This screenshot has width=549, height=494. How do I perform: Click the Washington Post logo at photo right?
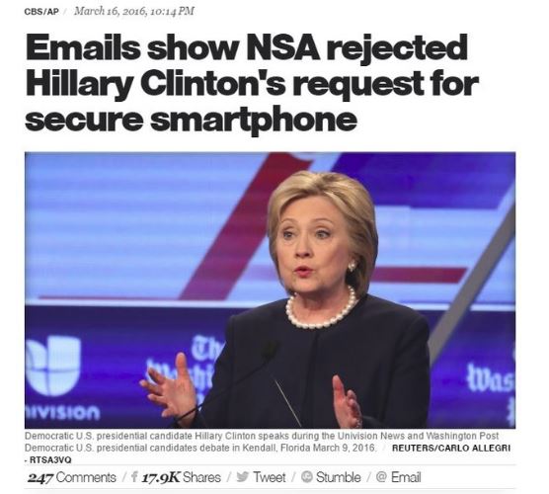491,378
